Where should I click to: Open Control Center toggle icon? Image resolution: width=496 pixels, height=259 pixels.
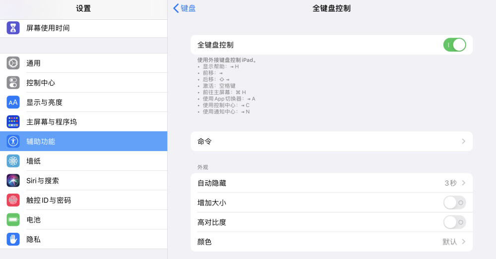tap(13, 83)
